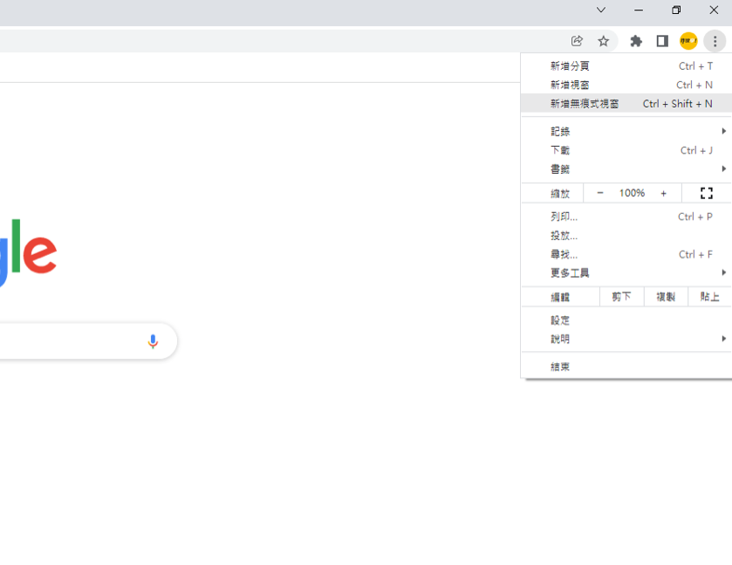Image resolution: width=732 pixels, height=565 pixels.
Task: Open 新增無痕式視窗 incognito window
Action: [x=626, y=103]
